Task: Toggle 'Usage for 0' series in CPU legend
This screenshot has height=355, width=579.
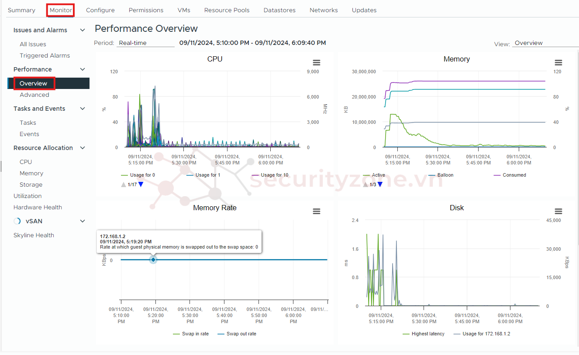Action: point(138,175)
